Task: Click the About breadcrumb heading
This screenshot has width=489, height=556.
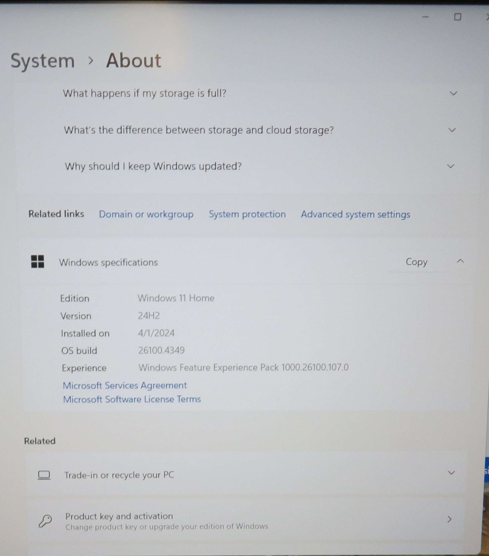Action: (x=133, y=60)
